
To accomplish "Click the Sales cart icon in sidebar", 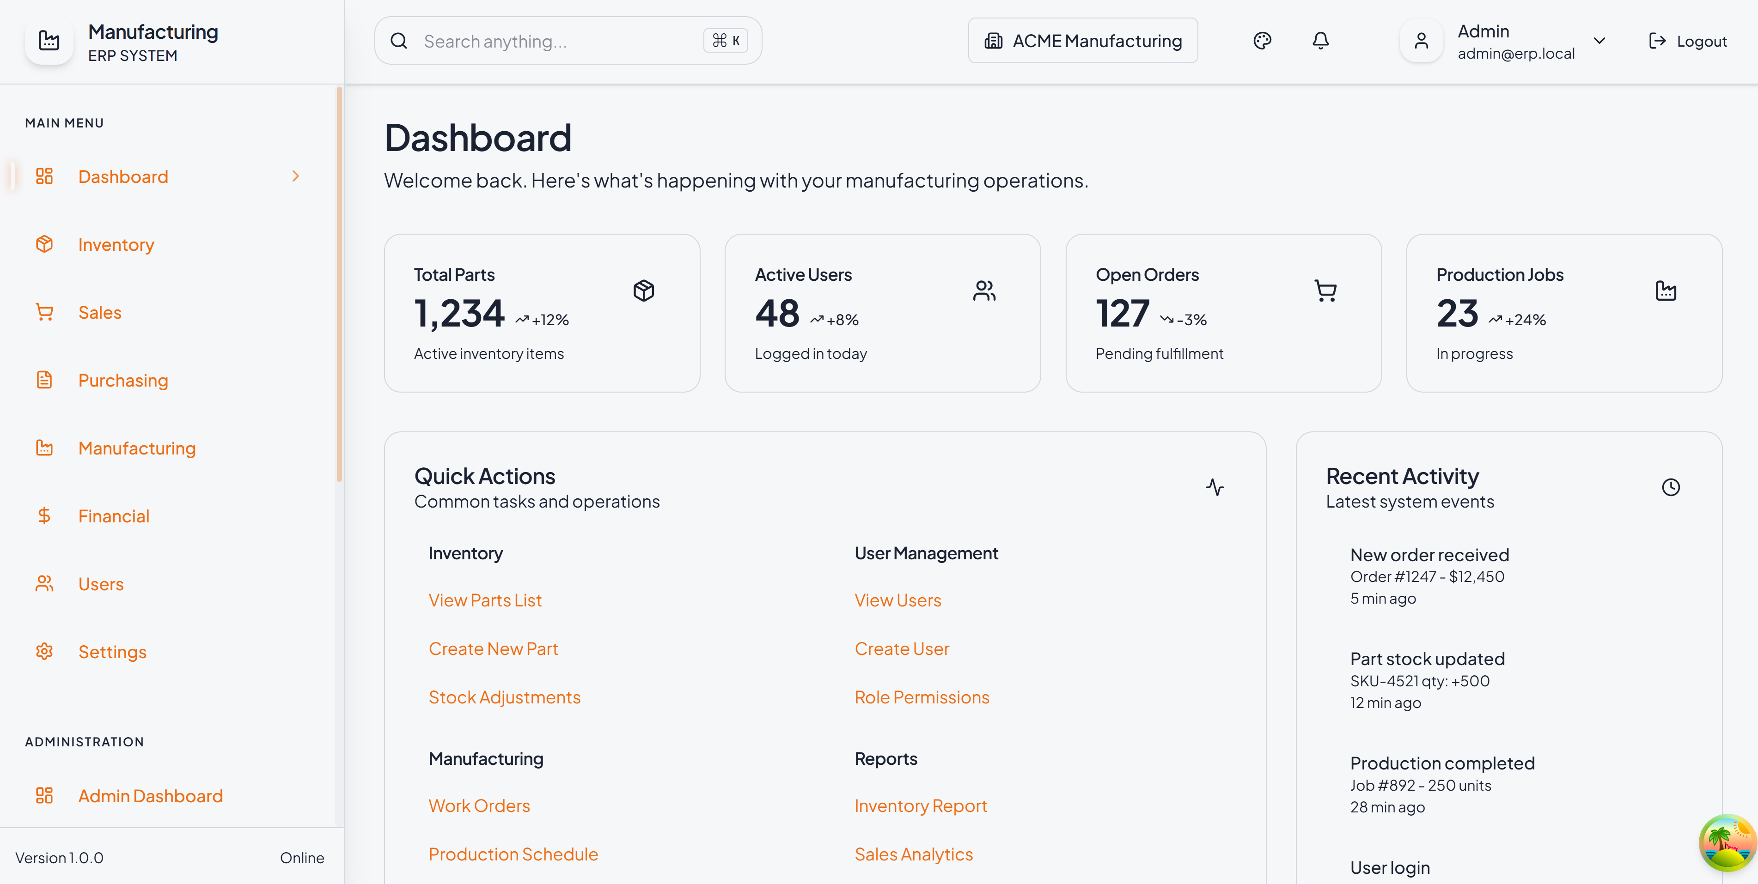I will coord(44,312).
